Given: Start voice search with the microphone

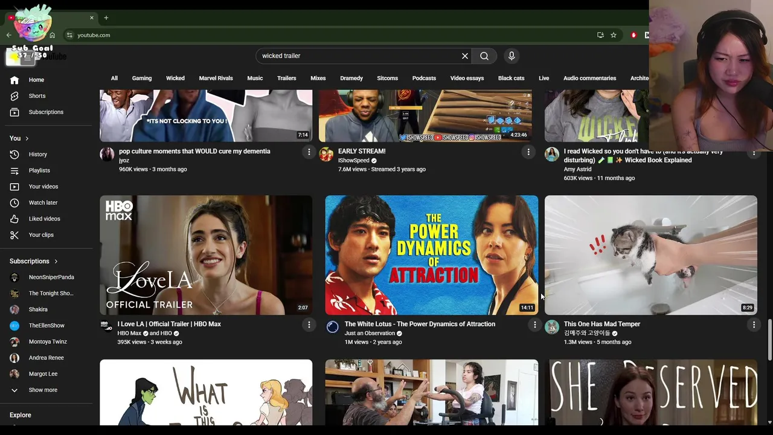Looking at the screenshot, I should tap(512, 56).
